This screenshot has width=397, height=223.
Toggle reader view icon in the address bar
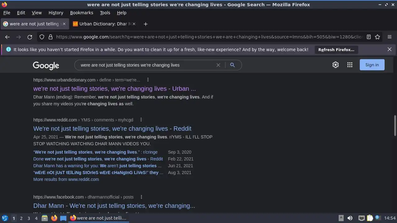click(x=369, y=37)
